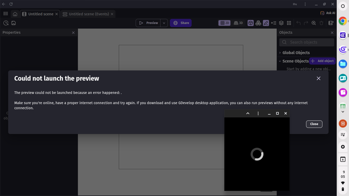Image resolution: width=349 pixels, height=196 pixels.
Task: Open the Objects panel cube icon
Action: point(251,23)
